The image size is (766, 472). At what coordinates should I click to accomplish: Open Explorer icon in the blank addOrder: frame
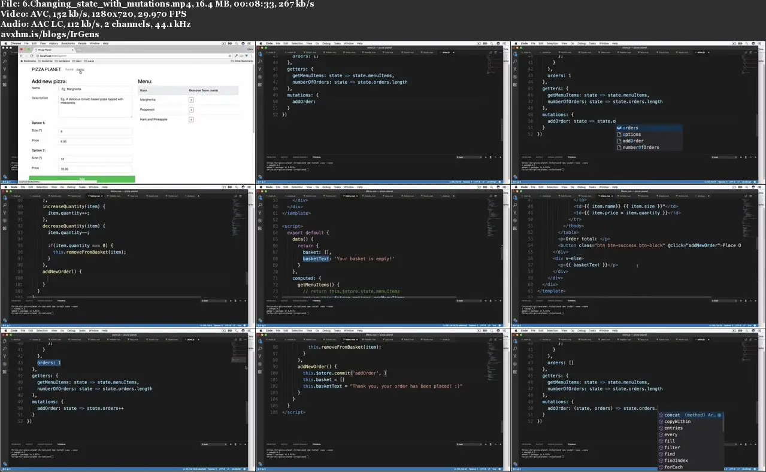(260, 54)
